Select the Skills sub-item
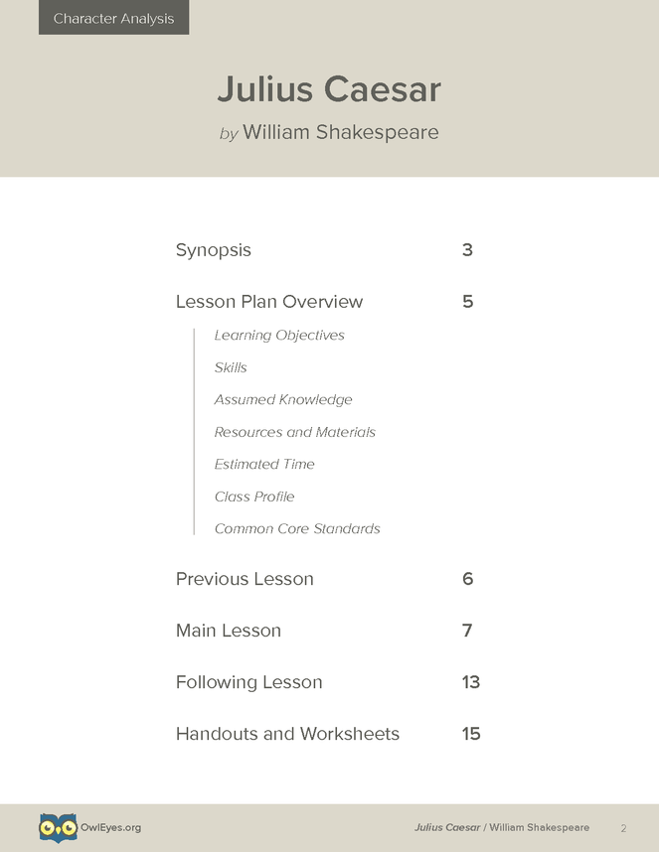This screenshot has width=659, height=852. click(x=231, y=367)
